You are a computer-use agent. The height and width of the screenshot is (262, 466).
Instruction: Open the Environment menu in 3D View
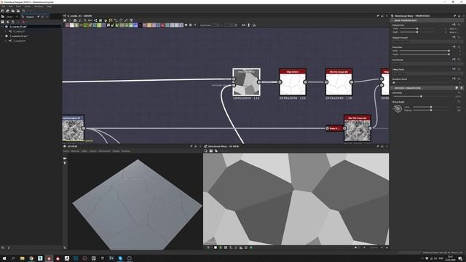(x=104, y=151)
